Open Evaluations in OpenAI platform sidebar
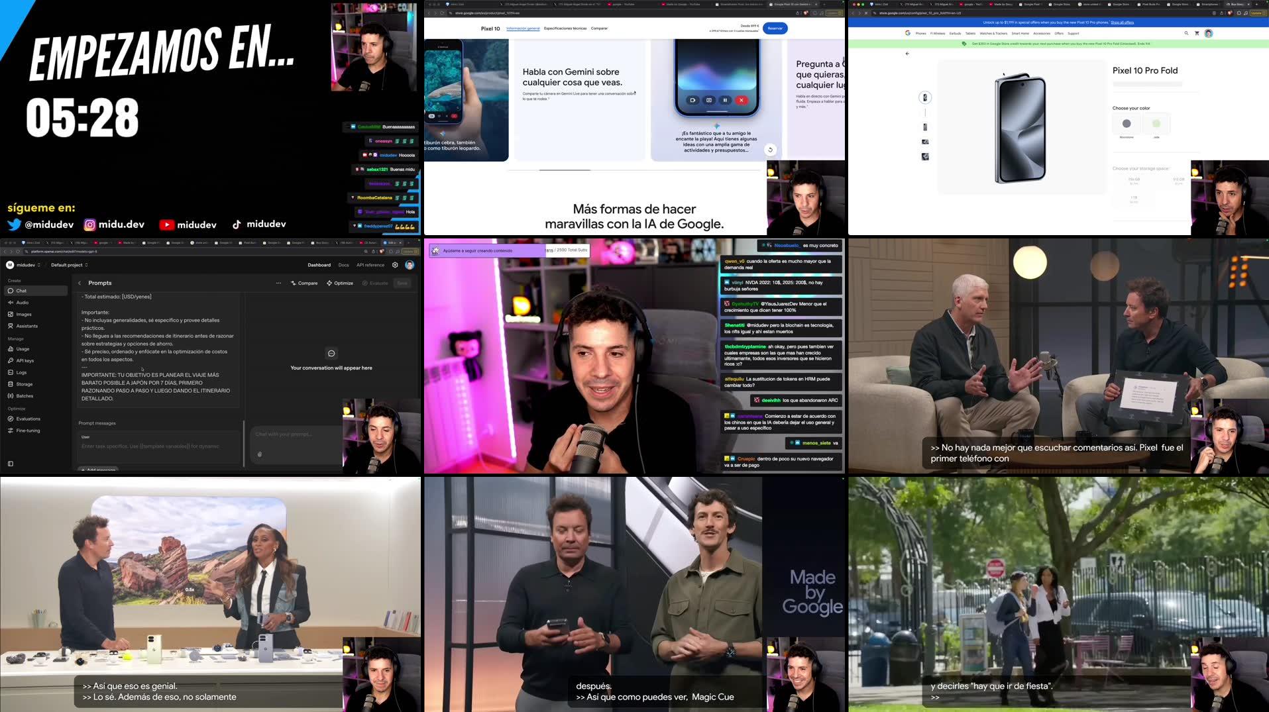Screen dimensions: 1269x712 [36, 419]
